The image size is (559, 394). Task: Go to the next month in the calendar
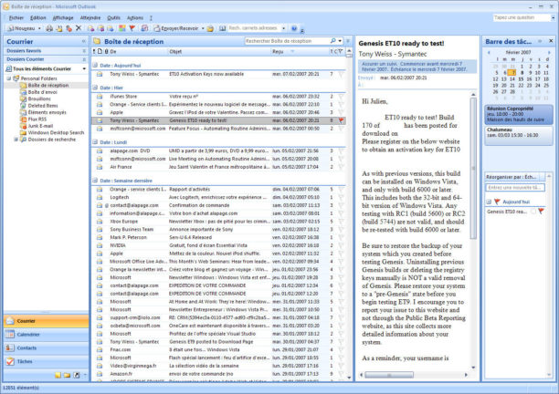coord(549,52)
